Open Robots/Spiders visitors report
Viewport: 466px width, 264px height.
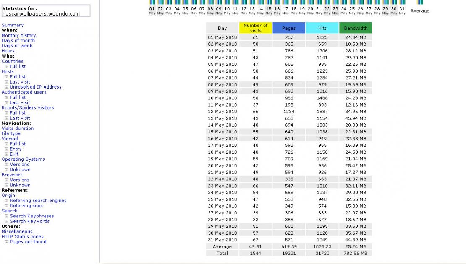[28, 107]
